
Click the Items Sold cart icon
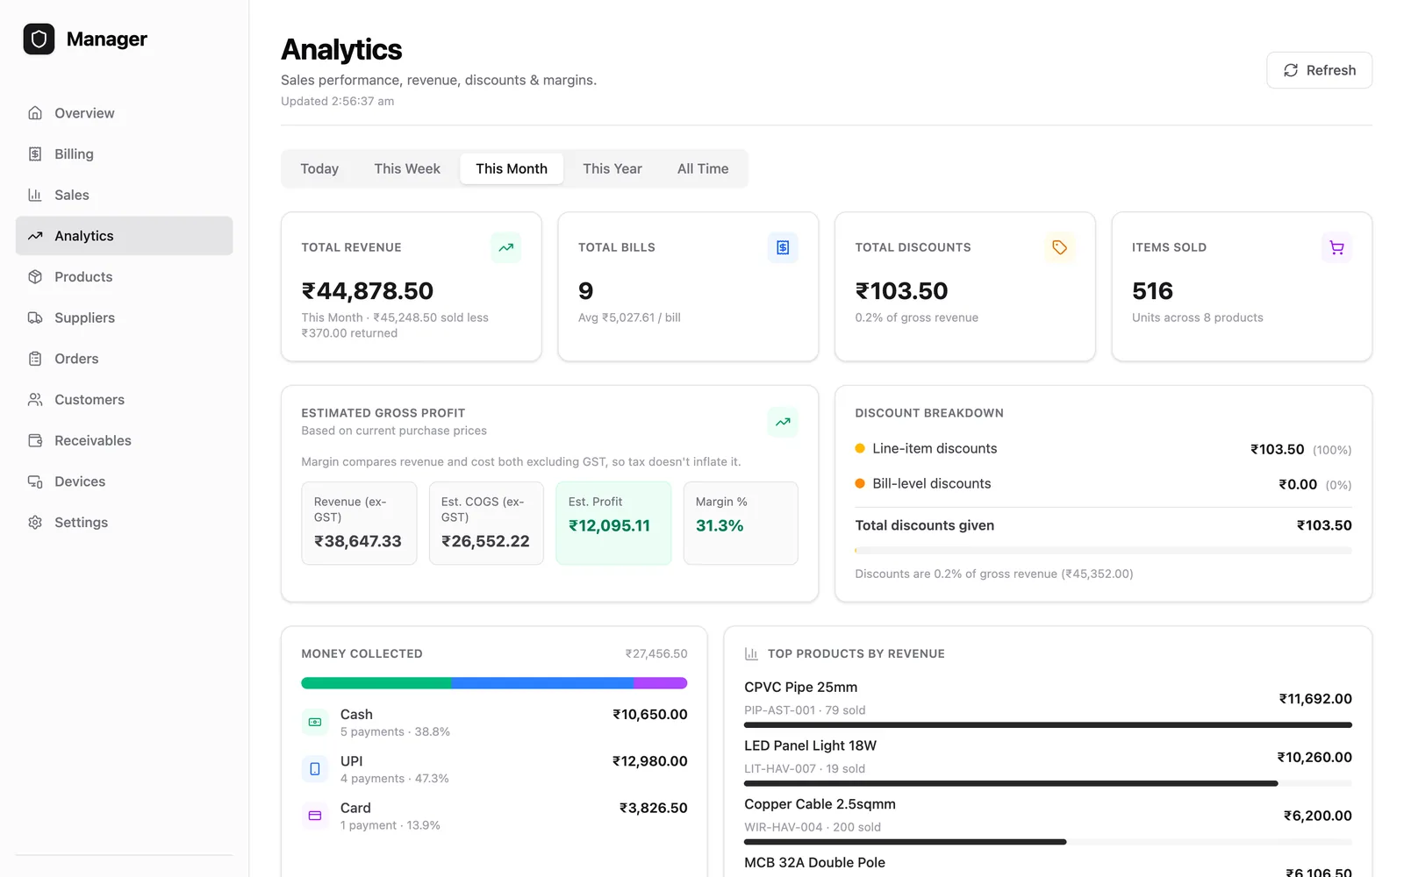(x=1336, y=247)
